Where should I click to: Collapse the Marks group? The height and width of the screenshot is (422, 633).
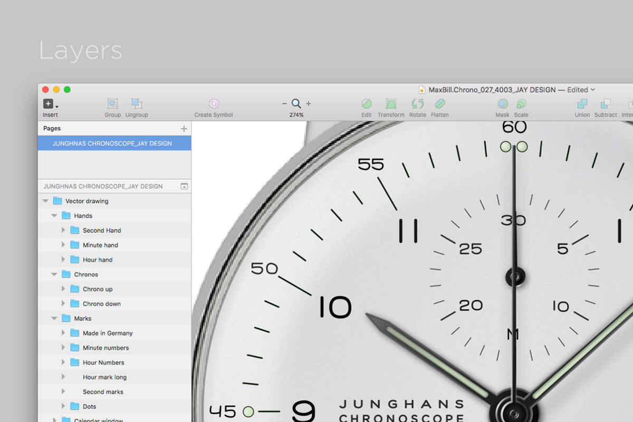54,319
